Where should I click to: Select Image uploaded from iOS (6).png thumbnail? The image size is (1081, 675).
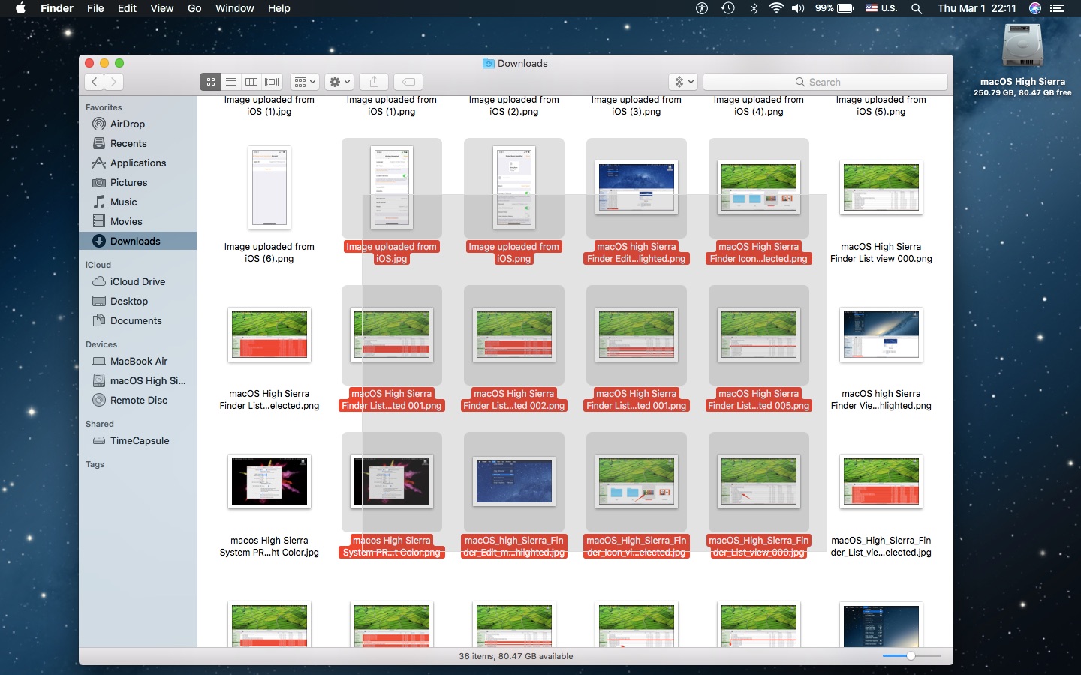pyautogui.click(x=269, y=187)
